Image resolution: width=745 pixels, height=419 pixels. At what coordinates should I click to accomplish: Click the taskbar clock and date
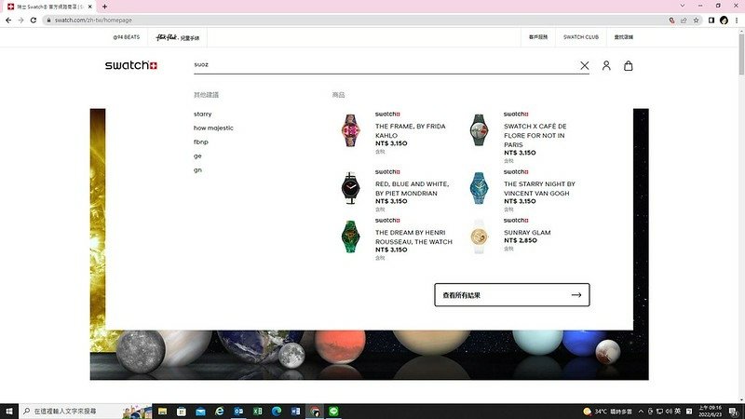(x=711, y=412)
